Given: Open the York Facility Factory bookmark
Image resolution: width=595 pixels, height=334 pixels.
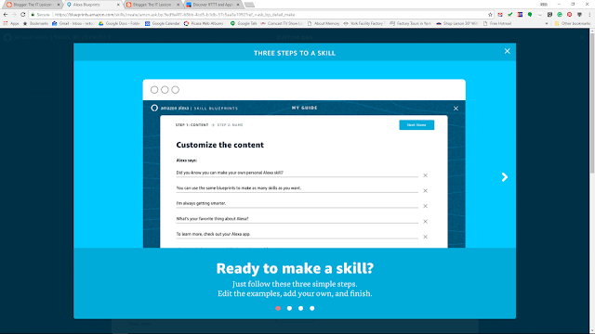Looking at the screenshot, I should (364, 23).
